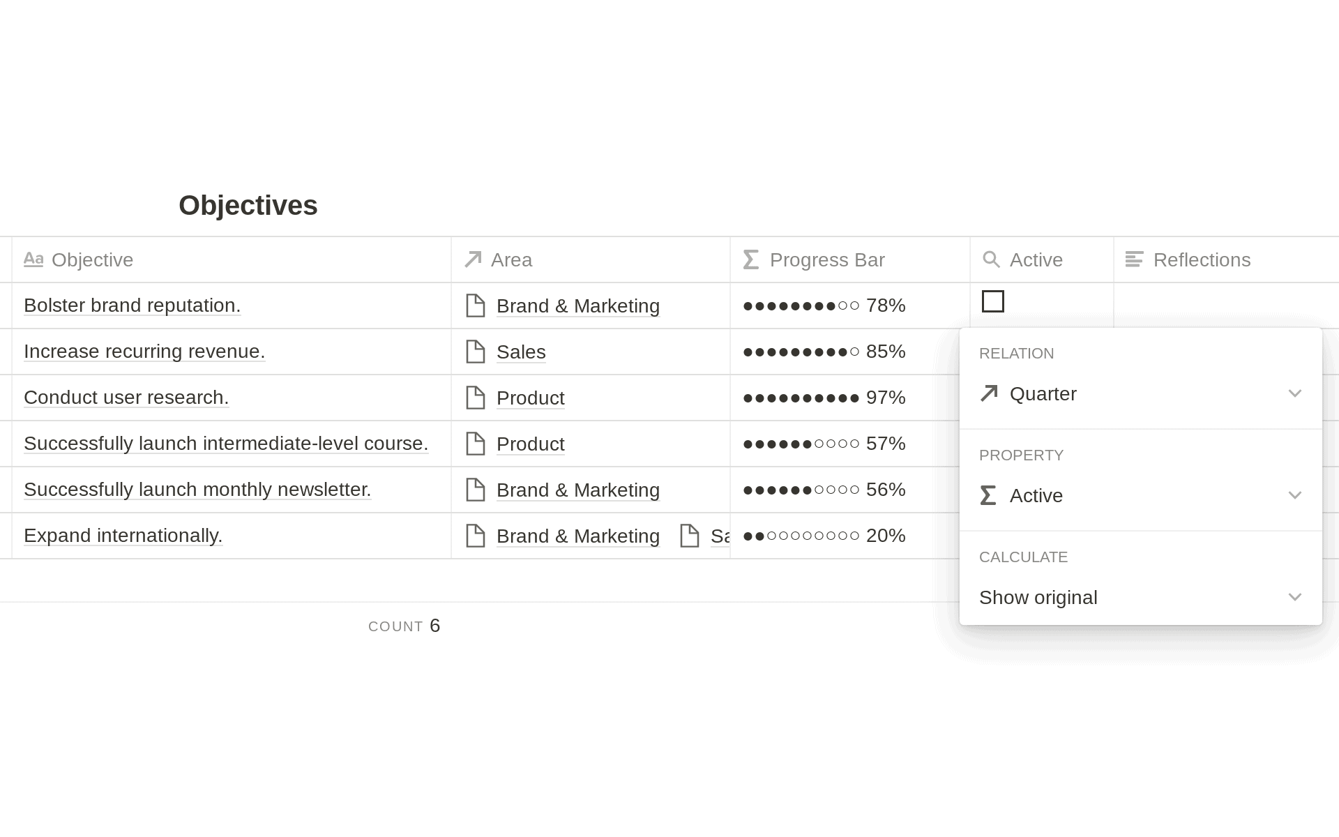Click the relation arrow icon on the Area header
Viewport: 1339px width, 837px height.
pyautogui.click(x=472, y=259)
